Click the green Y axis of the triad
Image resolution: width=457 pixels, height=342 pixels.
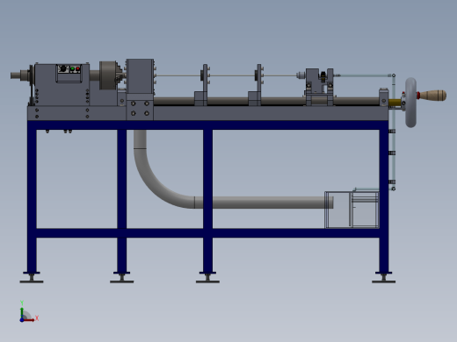22,313
